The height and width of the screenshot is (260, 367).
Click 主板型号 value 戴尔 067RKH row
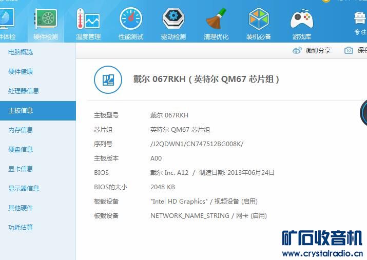point(169,115)
